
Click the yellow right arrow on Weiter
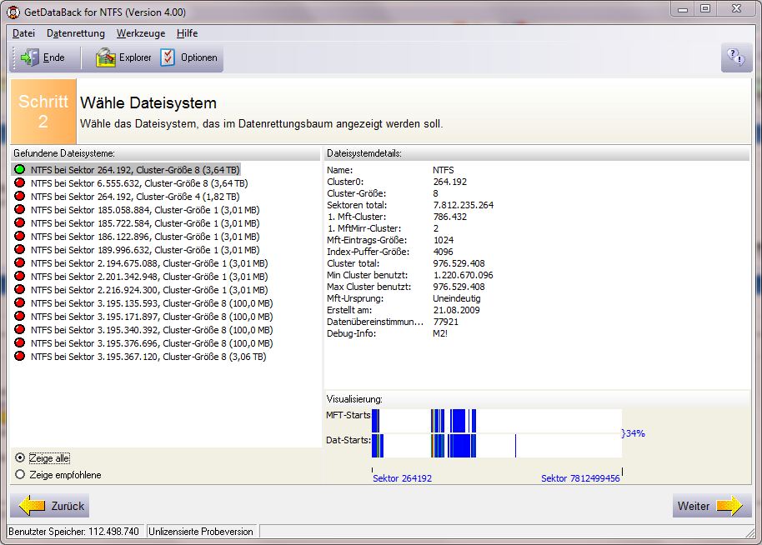click(729, 506)
